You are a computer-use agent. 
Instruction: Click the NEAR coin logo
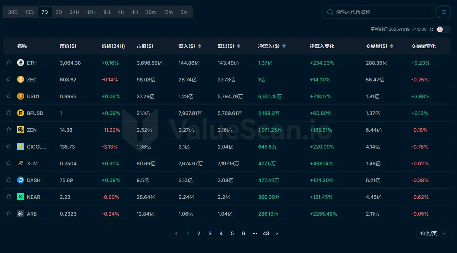click(21, 197)
